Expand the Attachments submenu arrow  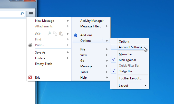(68, 26)
